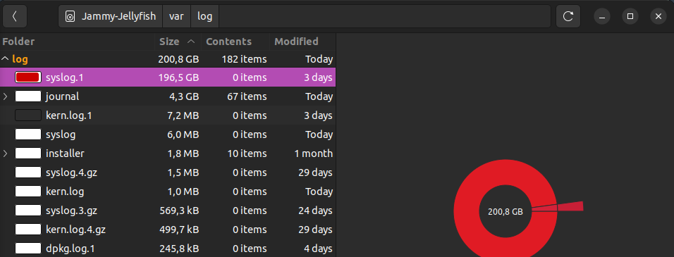Expand the installer folder
Viewport: 674px width, 257px height.
coord(5,153)
